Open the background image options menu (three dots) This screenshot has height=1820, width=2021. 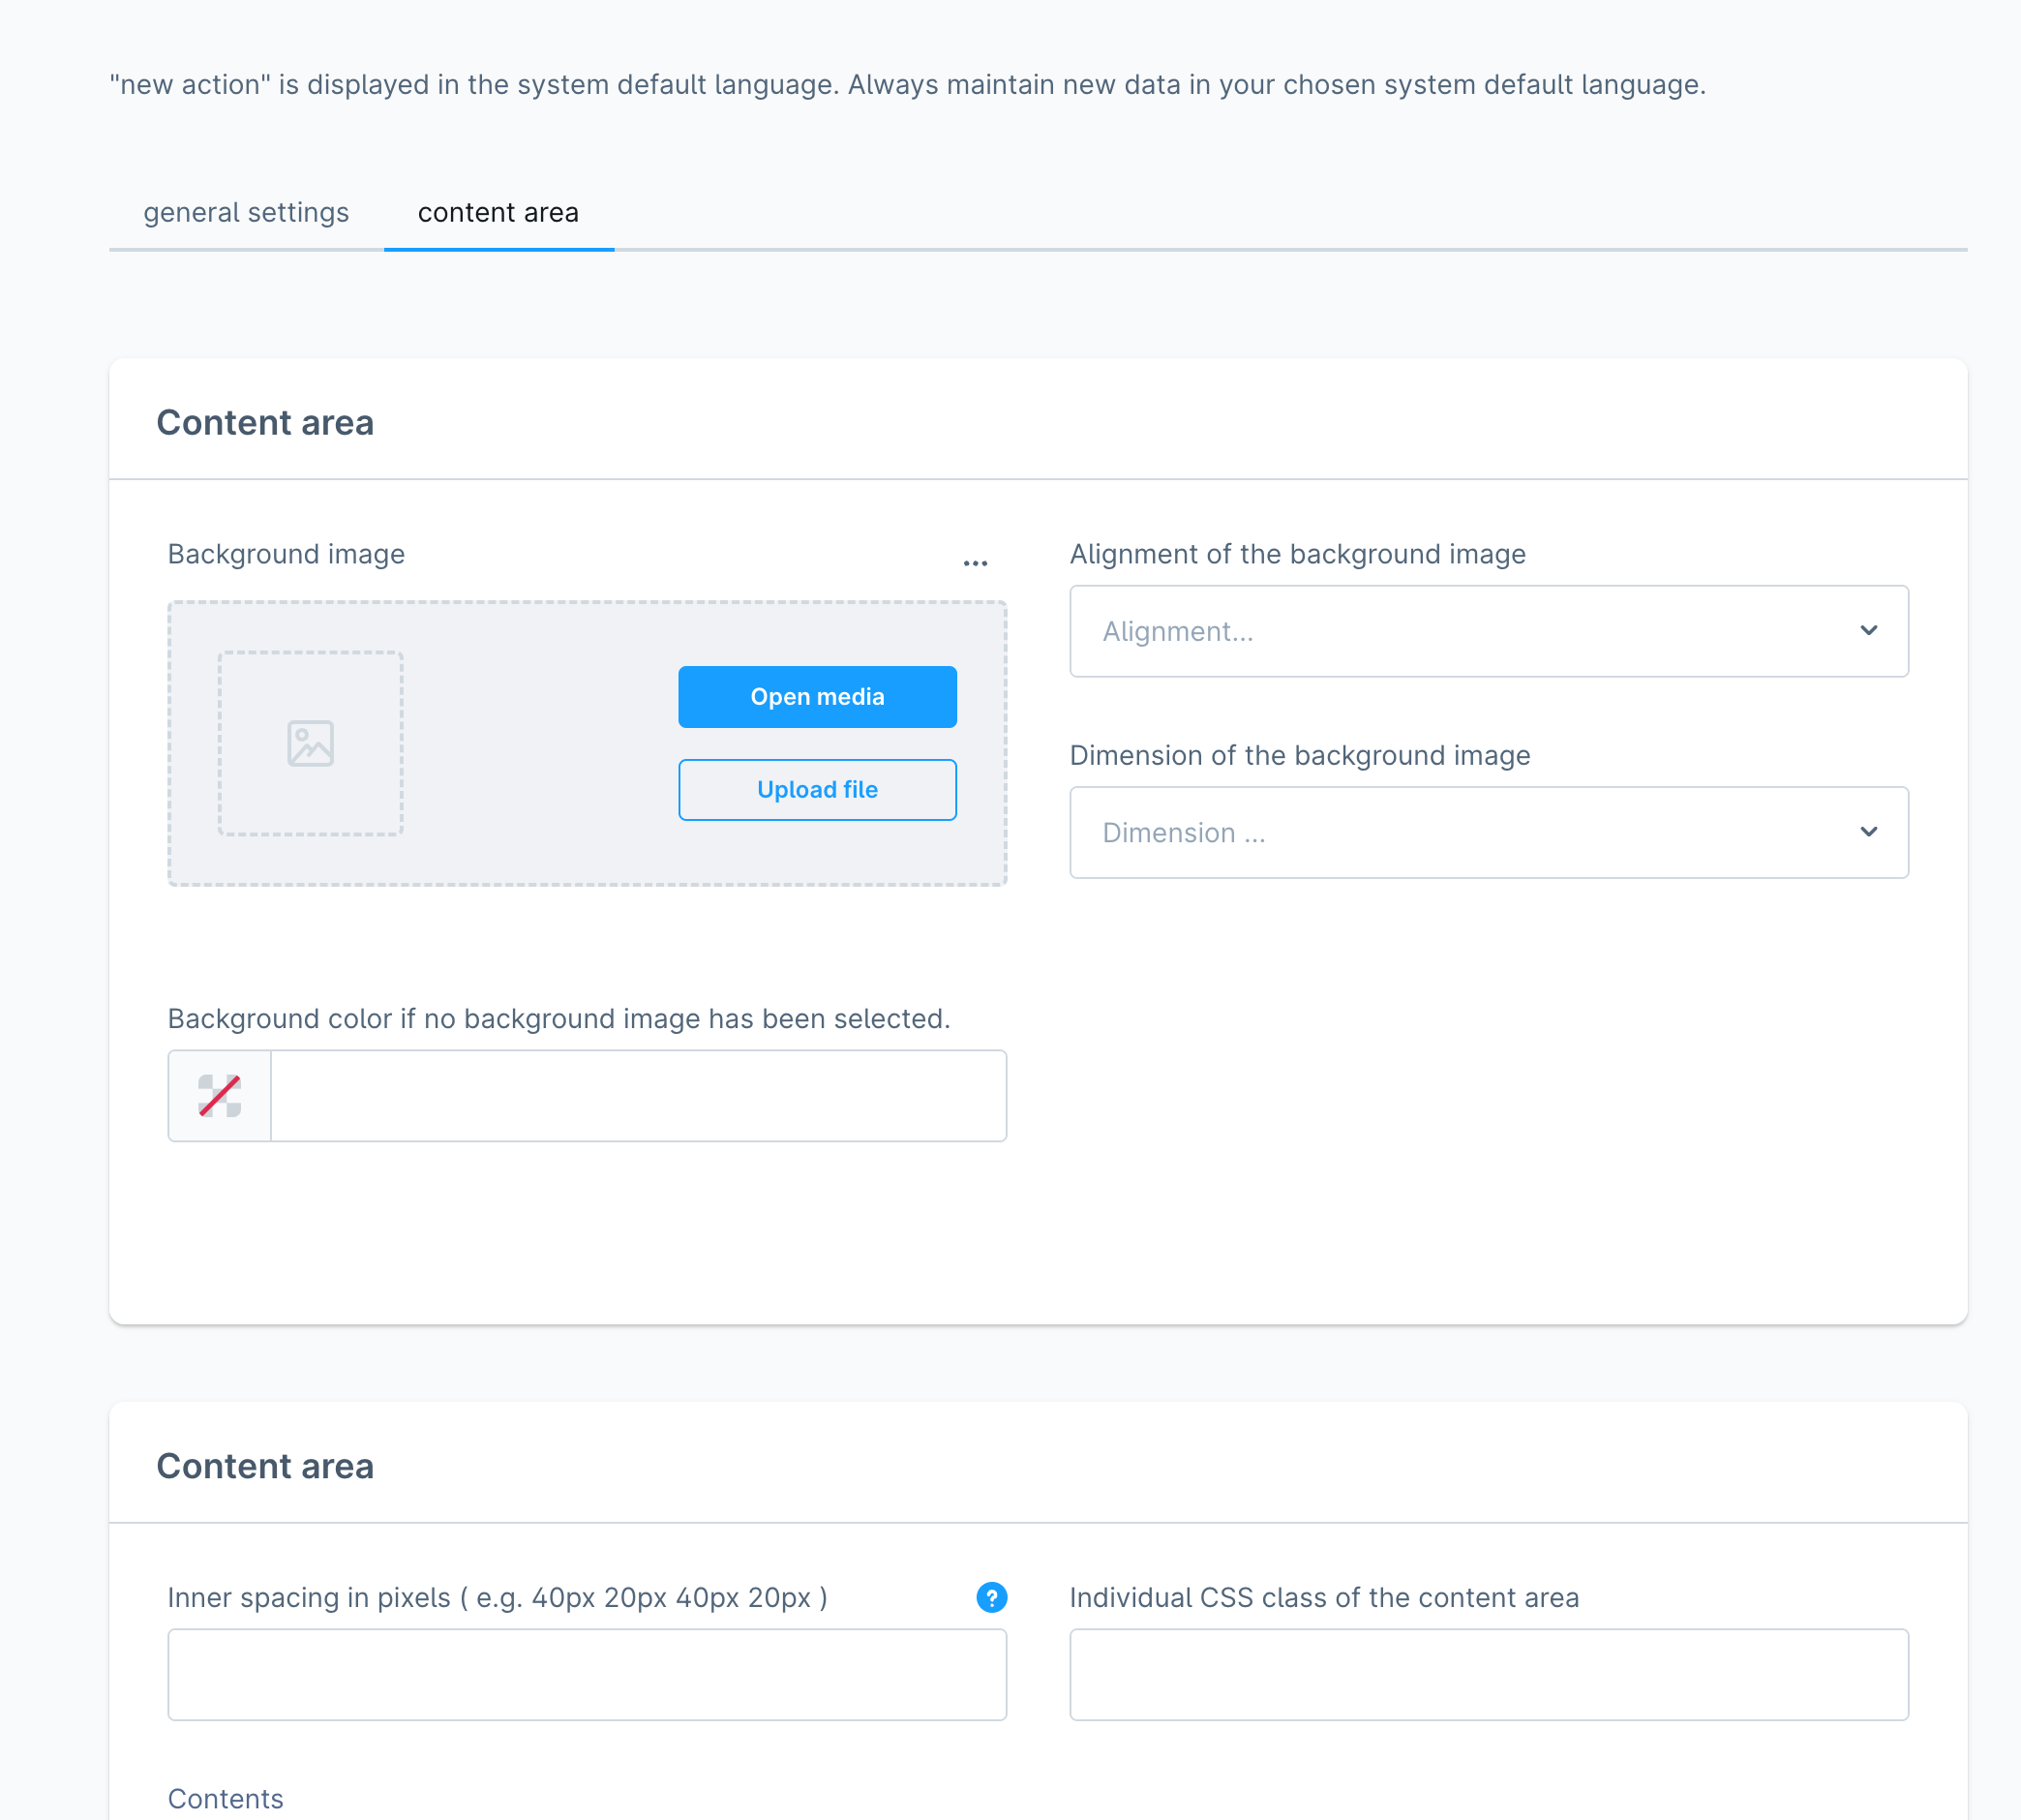point(975,564)
